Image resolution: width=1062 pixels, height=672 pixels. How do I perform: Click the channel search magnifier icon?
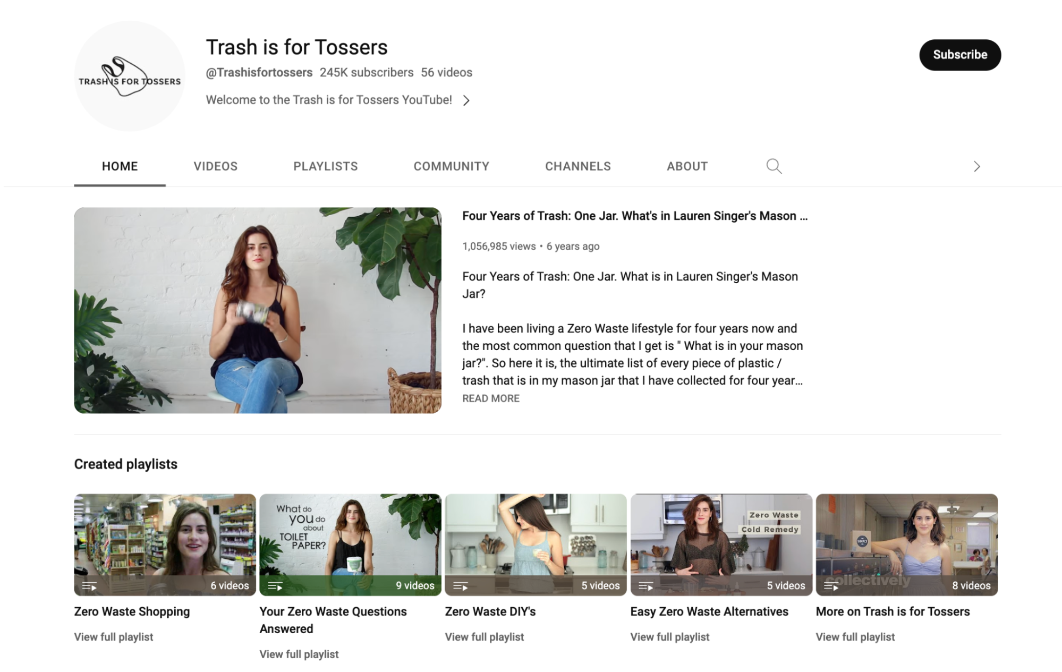774,166
